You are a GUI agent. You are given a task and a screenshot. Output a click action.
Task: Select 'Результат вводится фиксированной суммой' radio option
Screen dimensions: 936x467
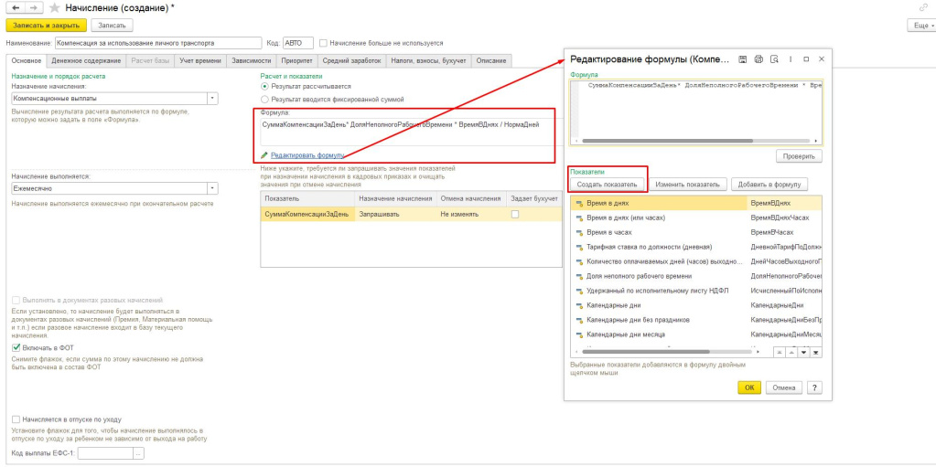(x=265, y=99)
